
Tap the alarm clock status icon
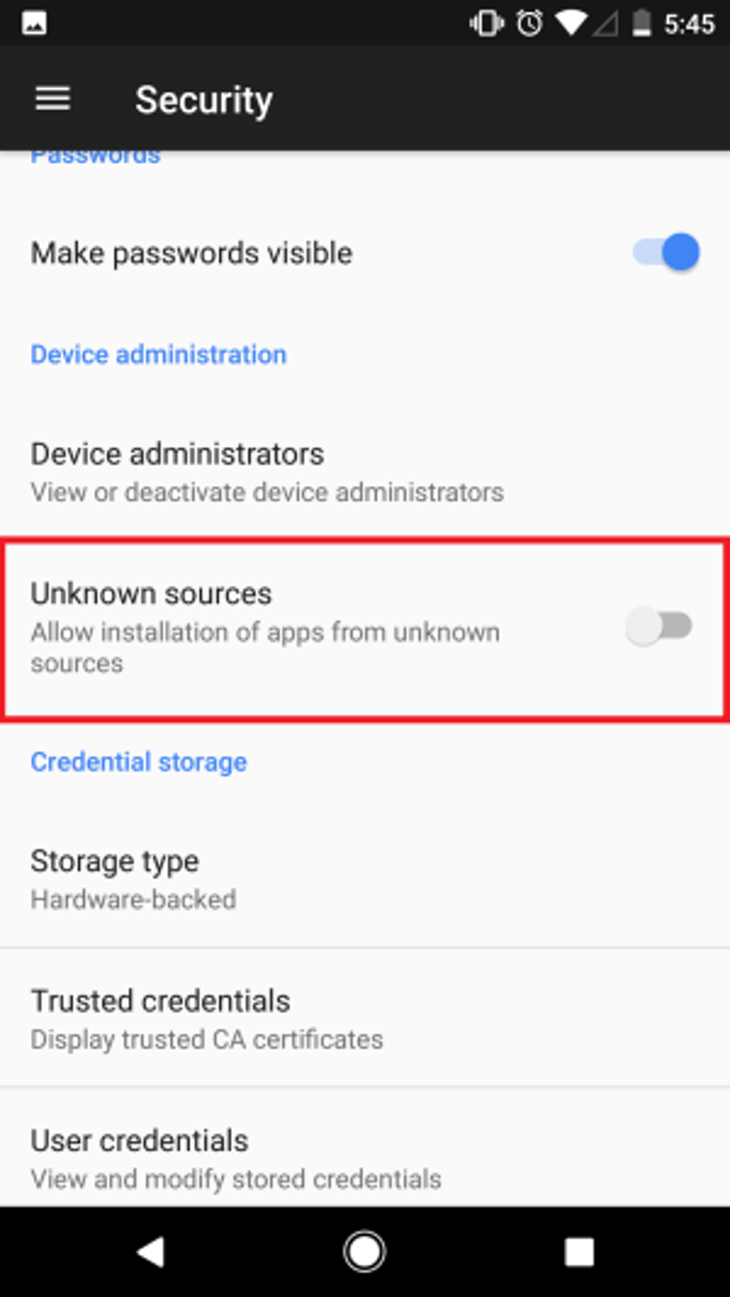pyautogui.click(x=530, y=24)
